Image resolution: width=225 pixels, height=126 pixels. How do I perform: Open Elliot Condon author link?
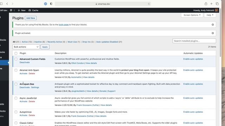[x=78, y=63]
